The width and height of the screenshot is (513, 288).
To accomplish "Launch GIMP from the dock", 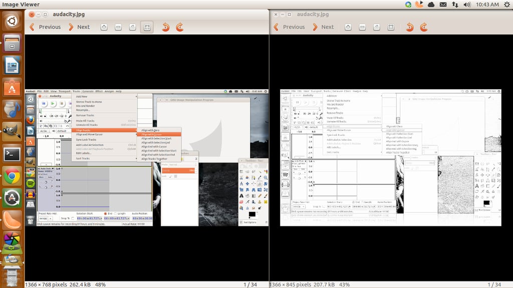I will pos(12,132).
